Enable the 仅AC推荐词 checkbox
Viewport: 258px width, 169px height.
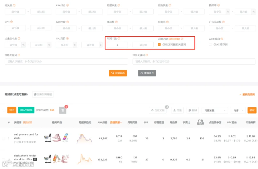[210, 44]
